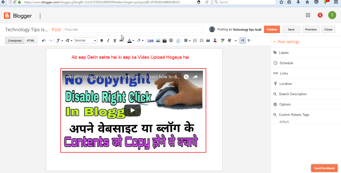Screen dimensions: 341x173
Task: Play the embedded YouTube video
Action: 132,110
